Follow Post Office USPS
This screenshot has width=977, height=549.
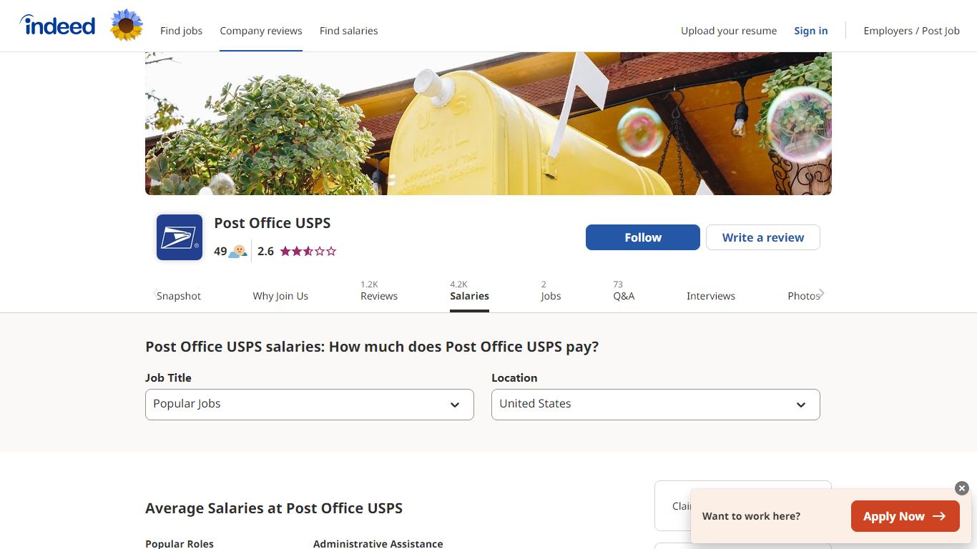click(x=643, y=237)
